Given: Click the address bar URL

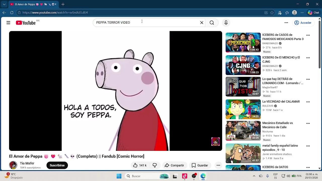Looking at the screenshot, I should [x=55, y=13].
